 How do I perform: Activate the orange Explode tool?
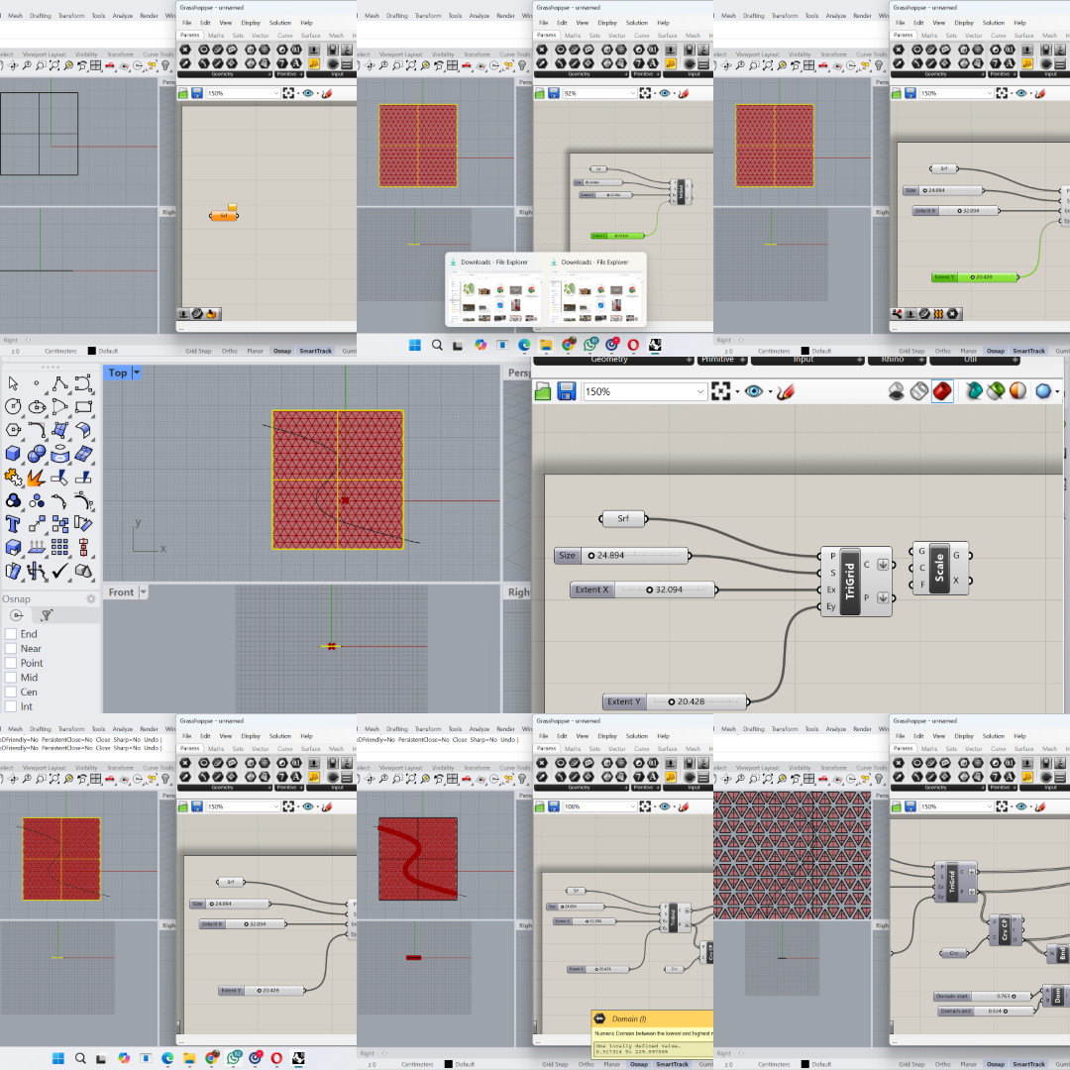point(37,477)
